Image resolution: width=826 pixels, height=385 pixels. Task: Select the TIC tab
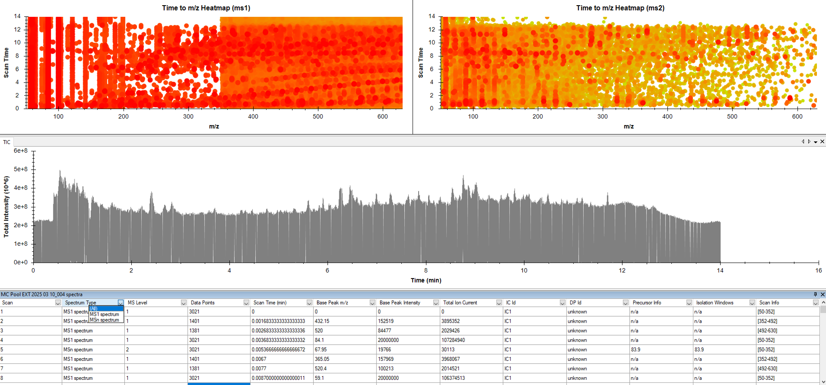[x=7, y=142]
